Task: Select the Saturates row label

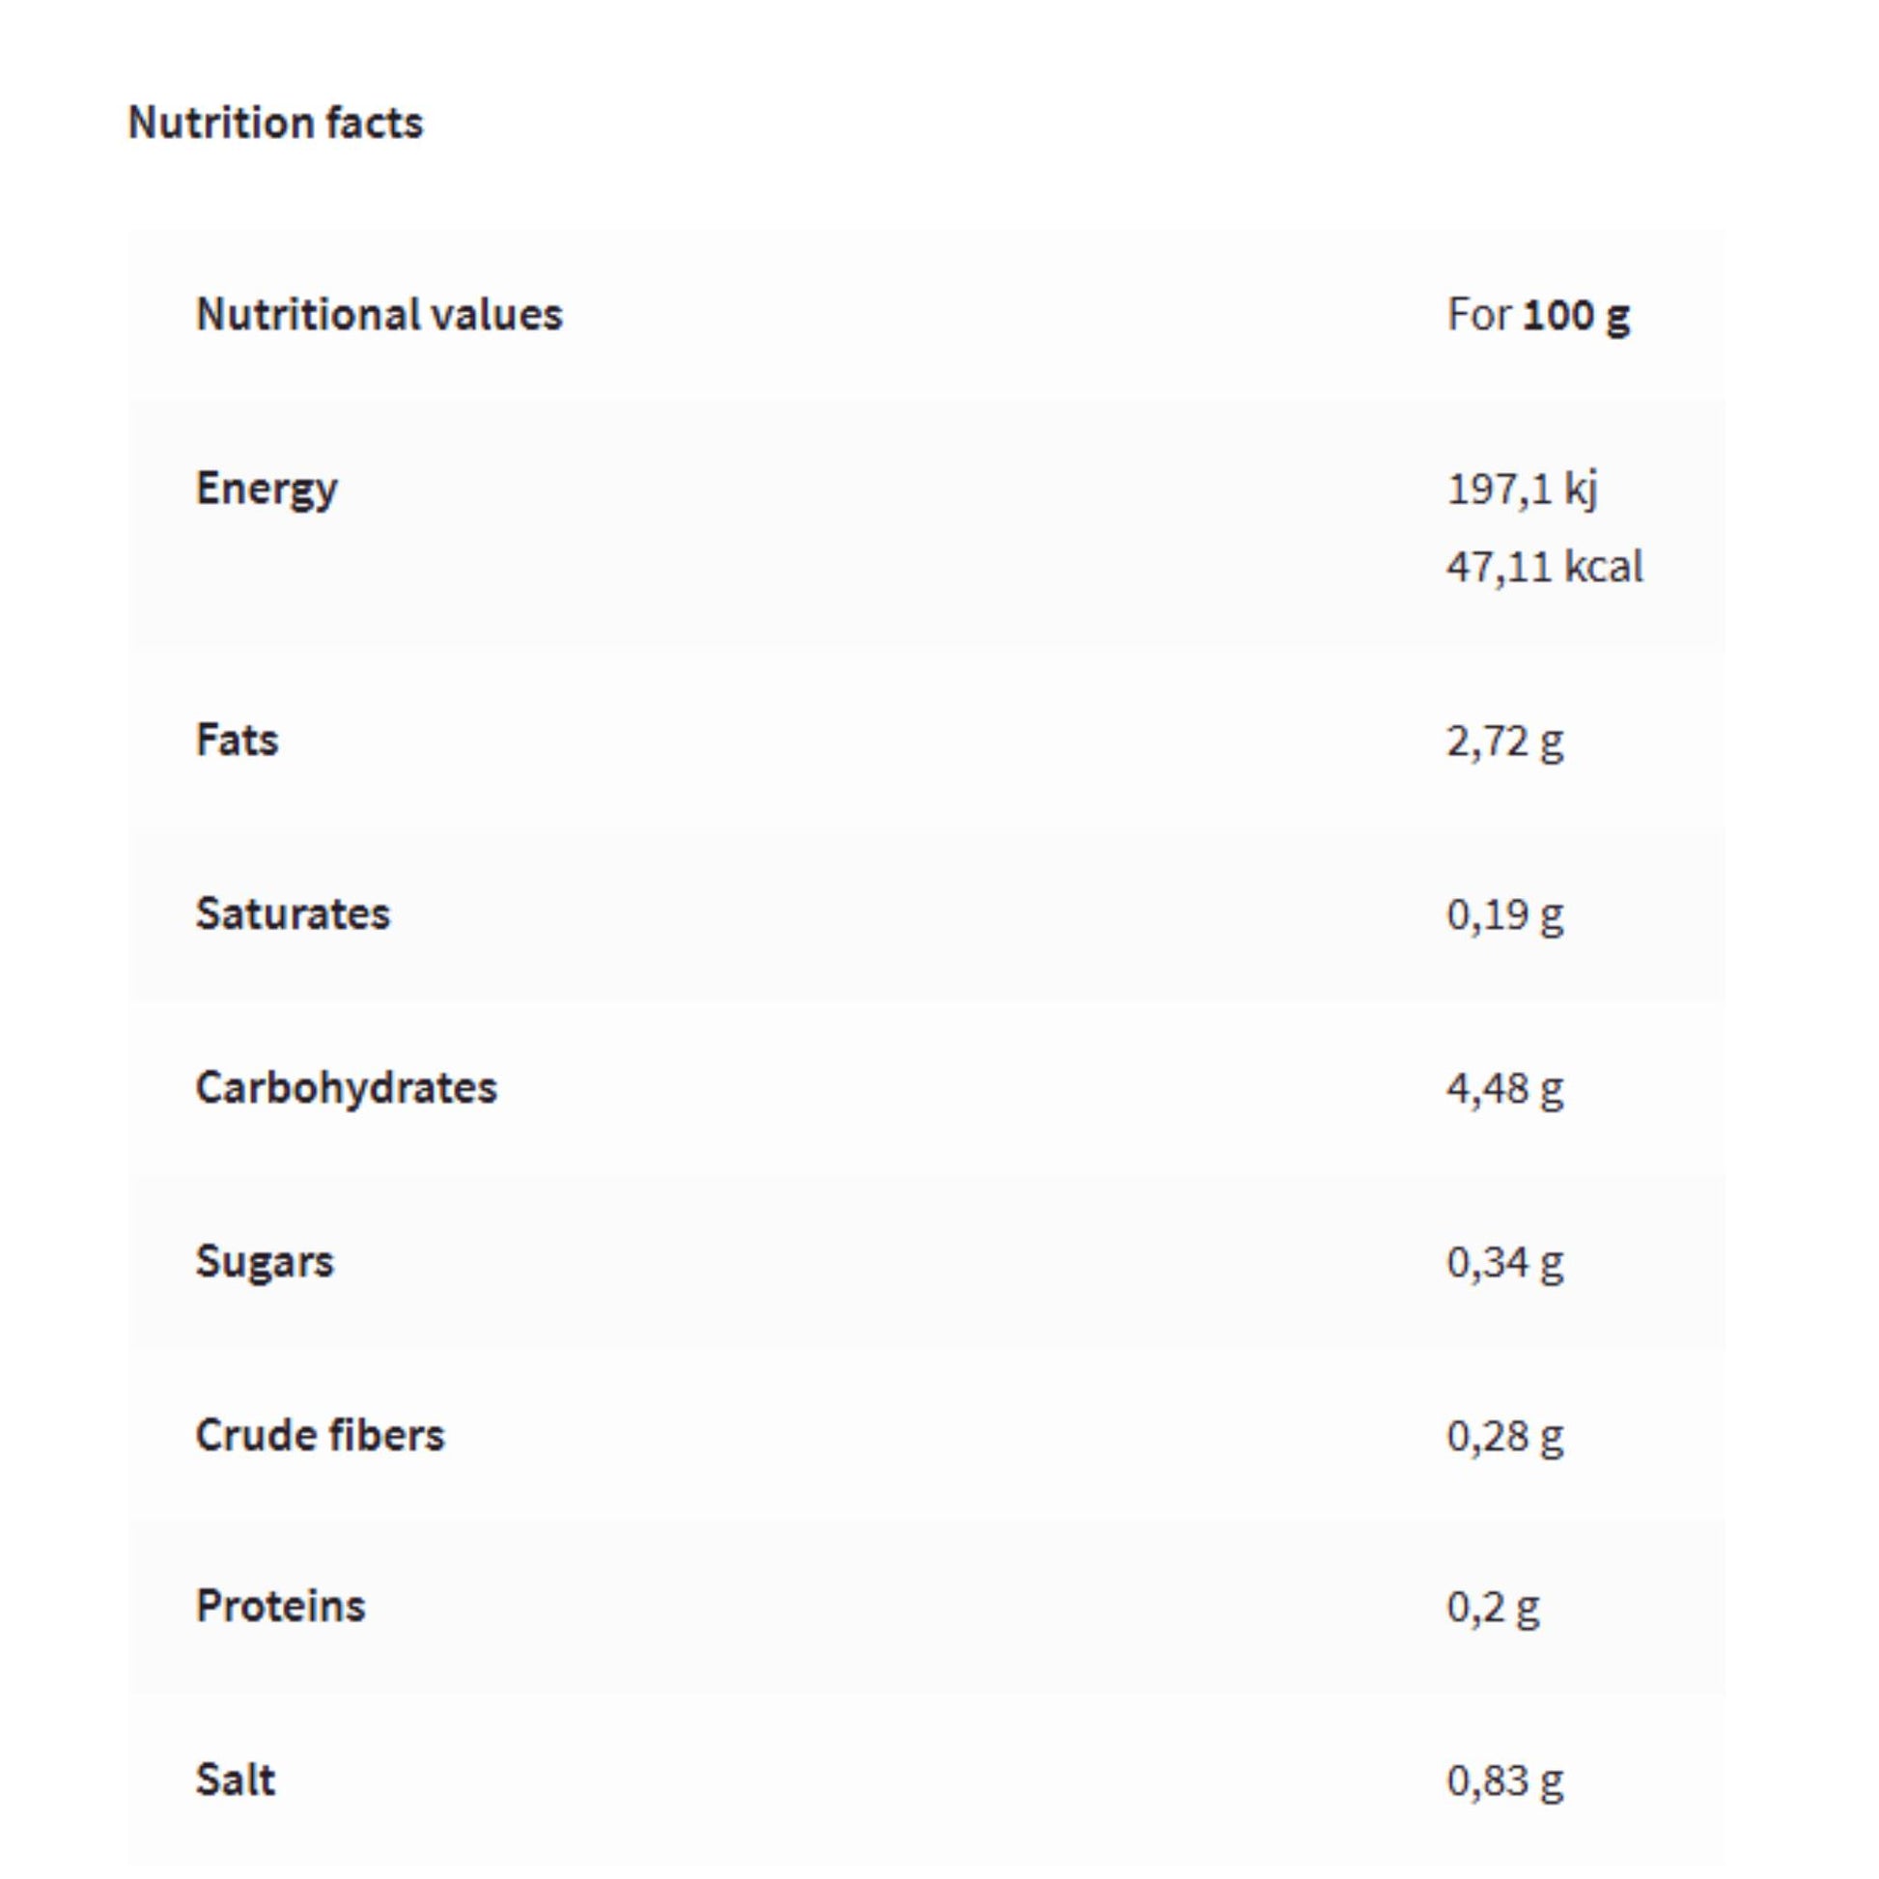Action: (293, 913)
